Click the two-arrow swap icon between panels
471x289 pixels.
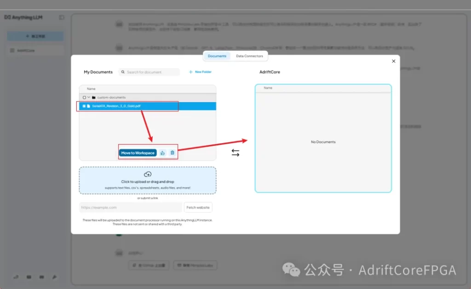(x=235, y=153)
